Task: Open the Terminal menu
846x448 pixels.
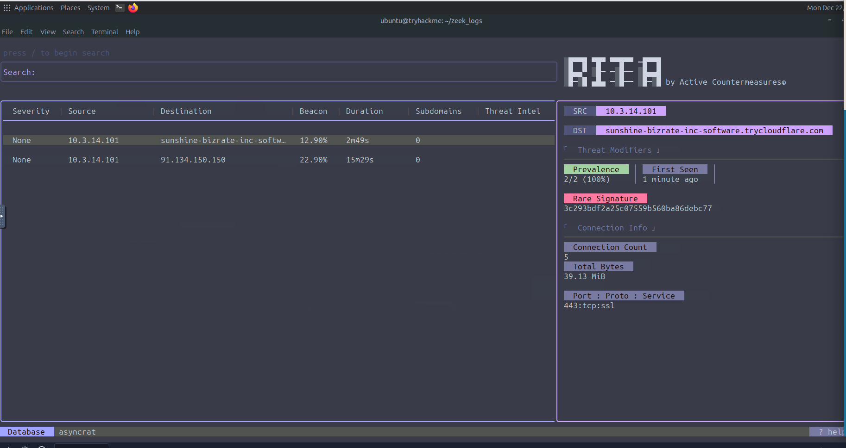Action: 104,32
